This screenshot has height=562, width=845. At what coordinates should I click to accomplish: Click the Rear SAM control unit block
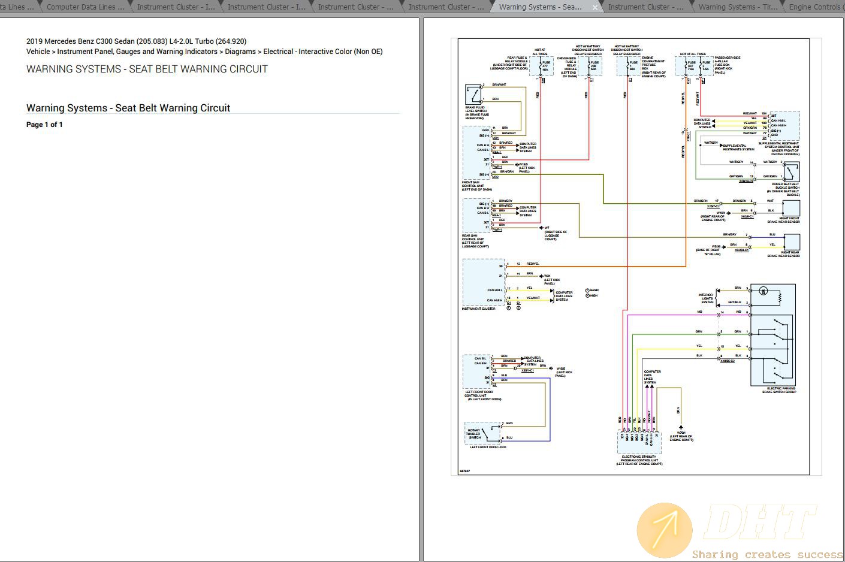(x=476, y=216)
